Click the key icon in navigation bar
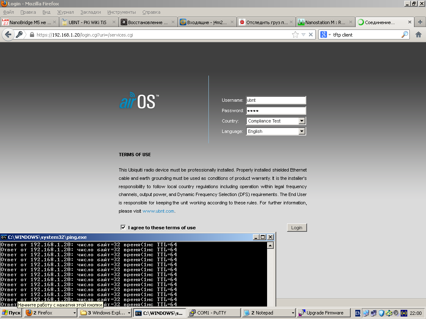This screenshot has width=426, height=319. tap(19, 35)
